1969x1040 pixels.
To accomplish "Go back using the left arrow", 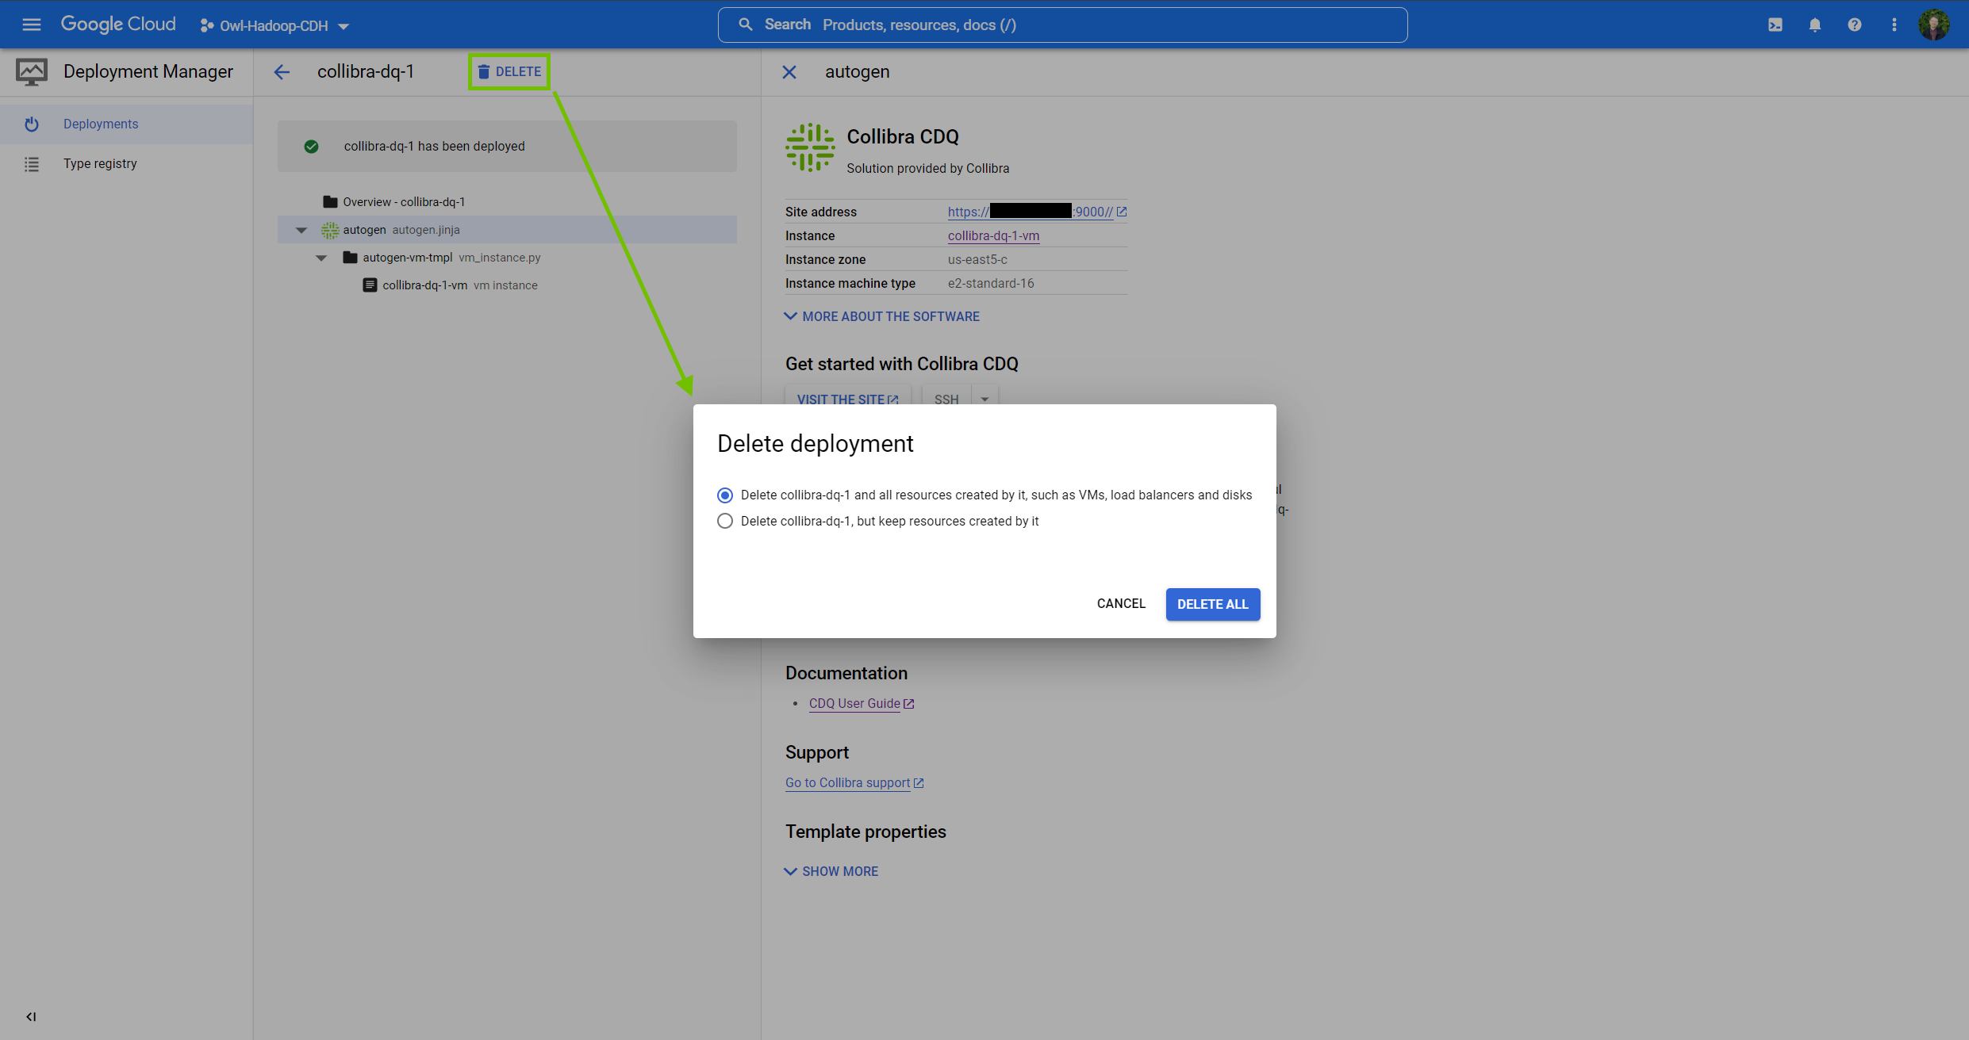I will [x=282, y=72].
